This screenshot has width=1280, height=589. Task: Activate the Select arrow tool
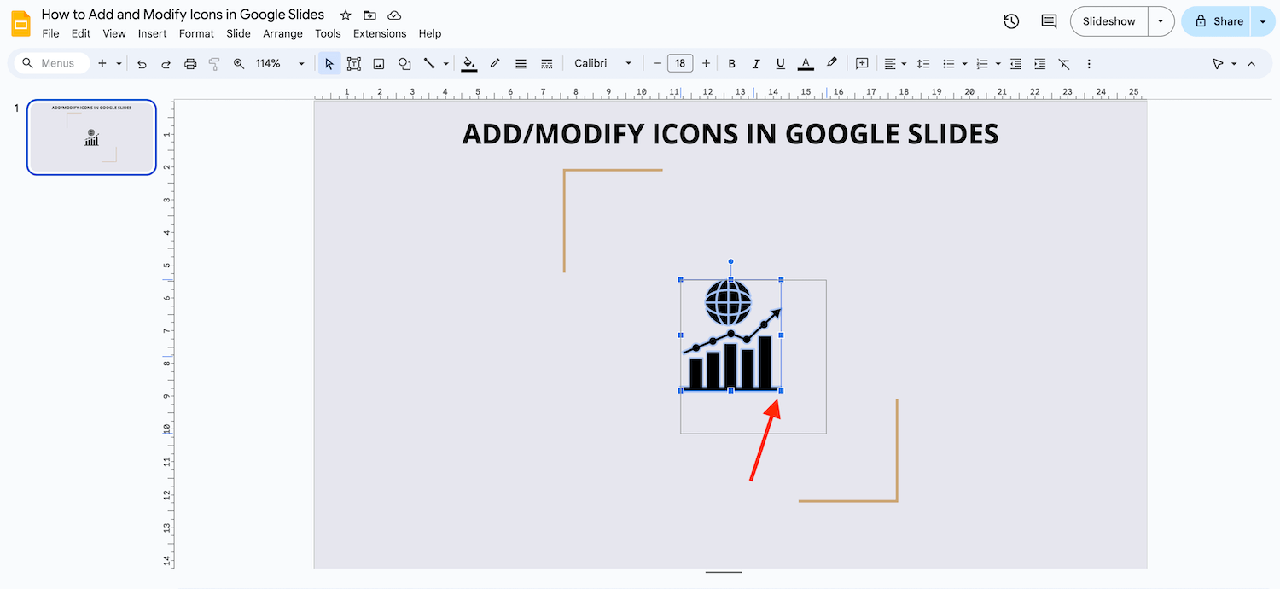(x=329, y=64)
